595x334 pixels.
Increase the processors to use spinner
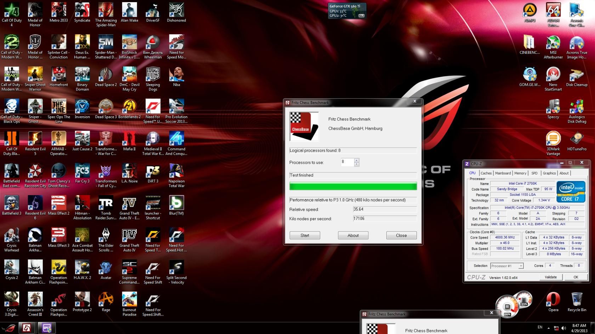(x=357, y=160)
